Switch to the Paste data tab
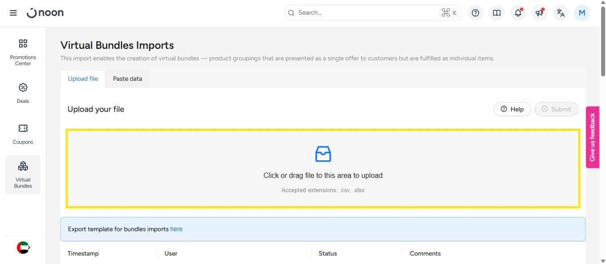Viewport: 606px width, 264px height. tap(127, 79)
